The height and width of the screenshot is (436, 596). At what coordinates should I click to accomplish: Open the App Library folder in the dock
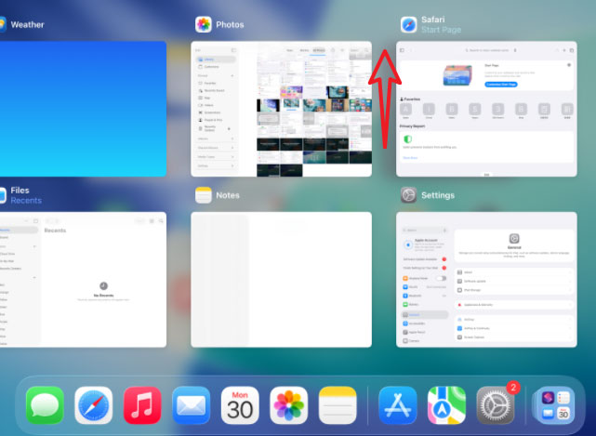[x=555, y=405]
